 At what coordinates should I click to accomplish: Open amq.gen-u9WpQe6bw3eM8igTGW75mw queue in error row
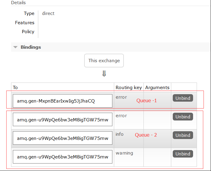coord(62,120)
